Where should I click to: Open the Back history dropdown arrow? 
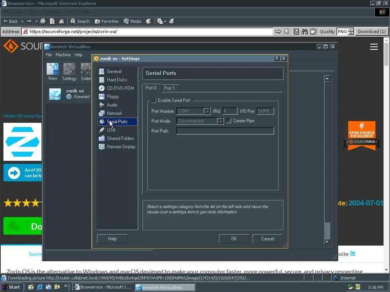pyautogui.click(x=22, y=21)
